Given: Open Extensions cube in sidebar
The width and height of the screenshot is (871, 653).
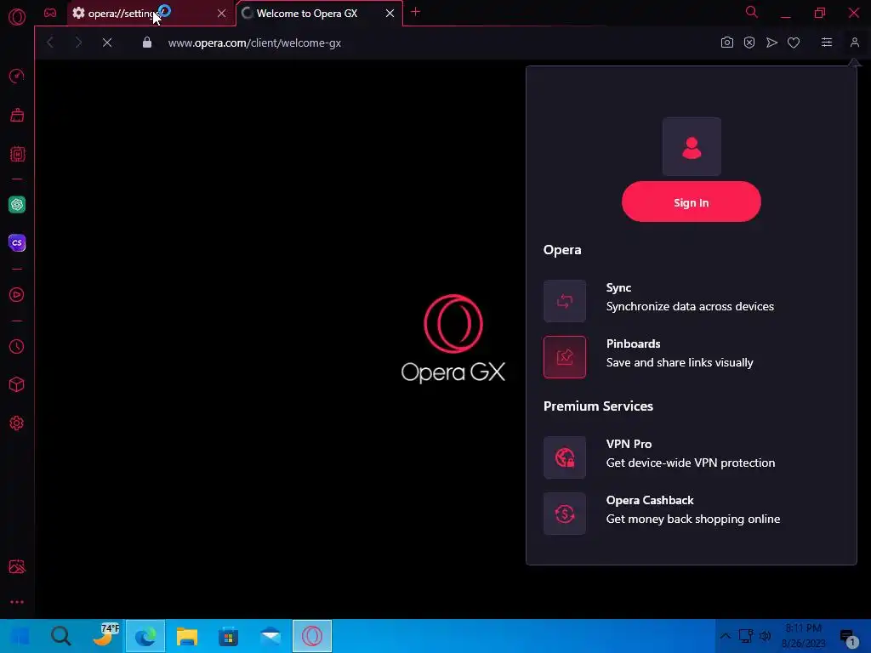Looking at the screenshot, I should (x=17, y=385).
